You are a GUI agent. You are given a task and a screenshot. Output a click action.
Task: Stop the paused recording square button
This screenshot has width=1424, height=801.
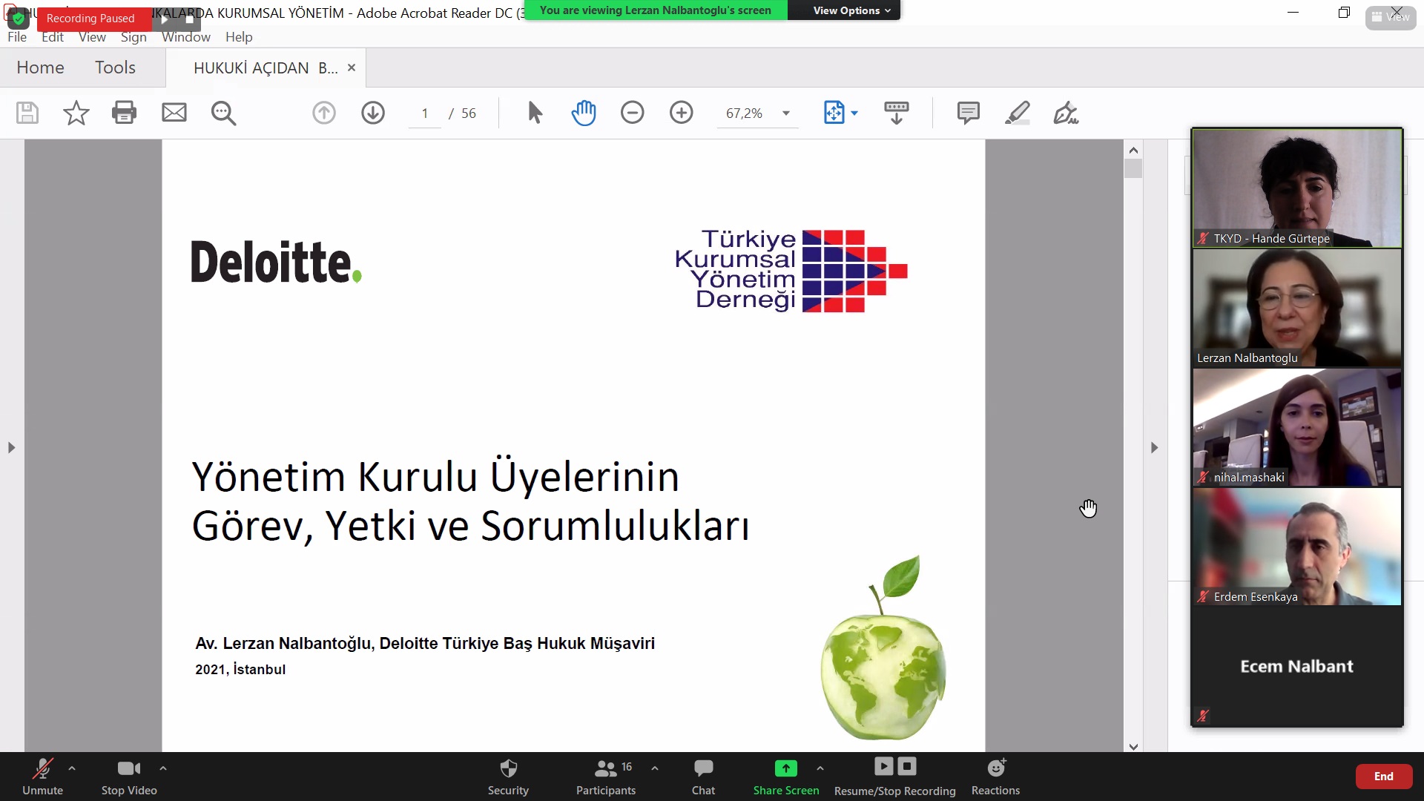pos(190,19)
